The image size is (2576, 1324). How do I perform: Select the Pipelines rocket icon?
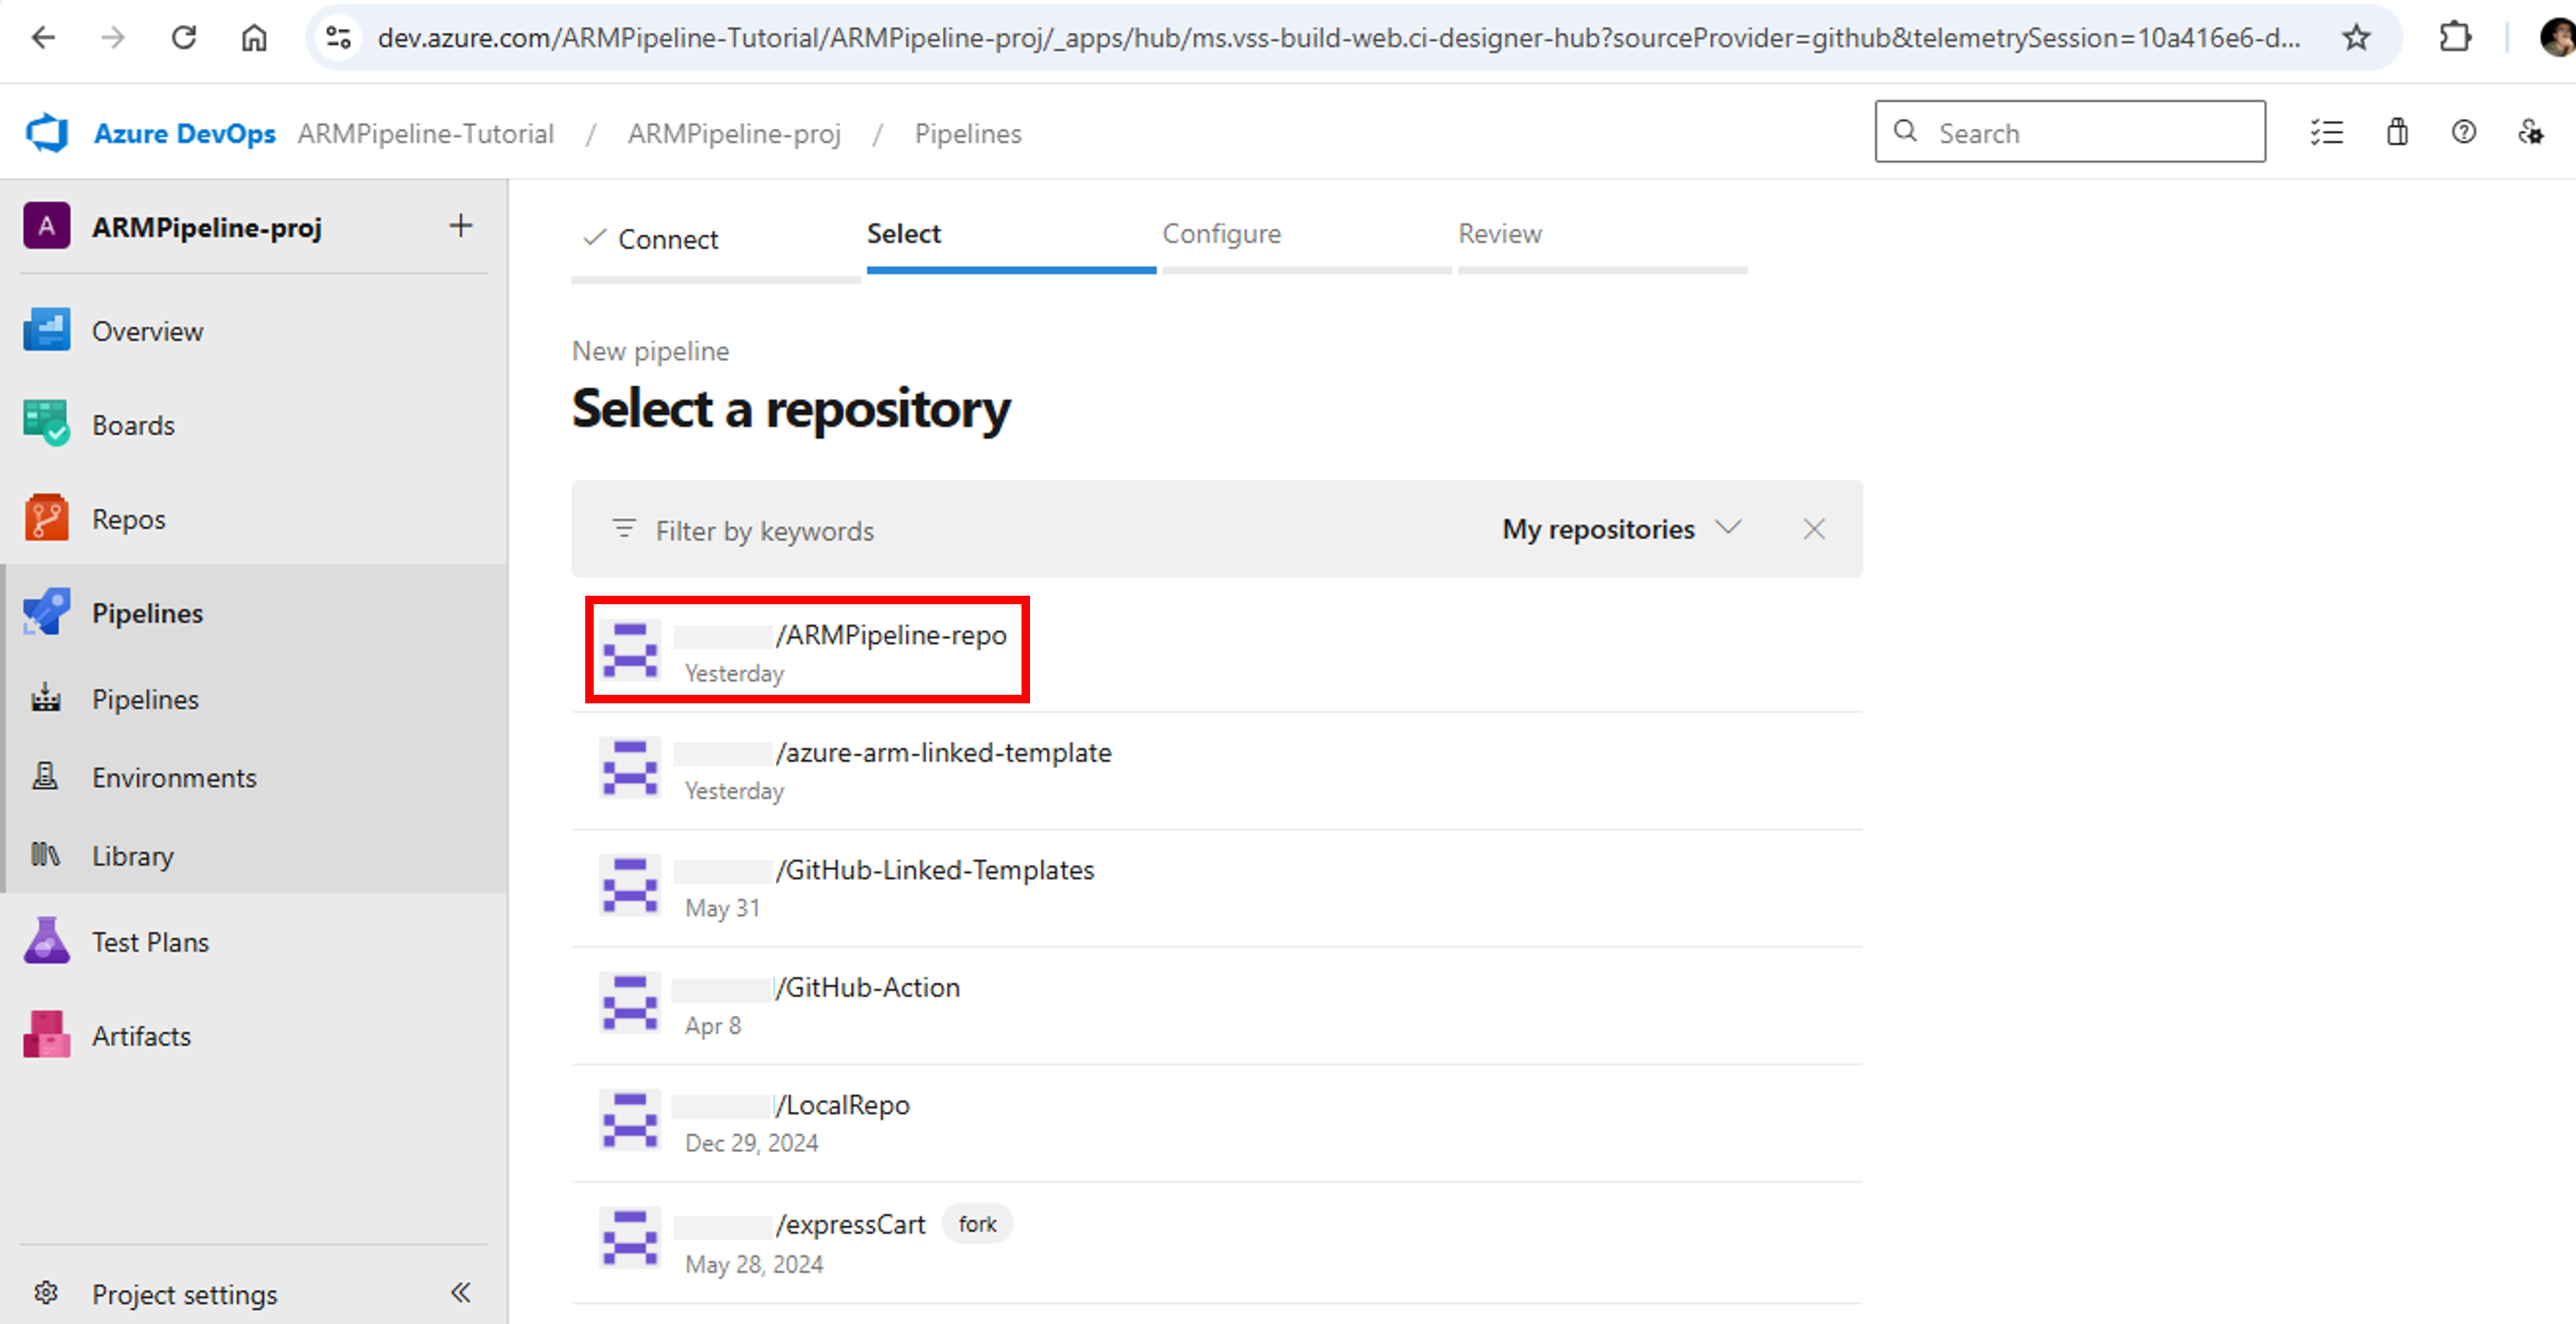(46, 612)
